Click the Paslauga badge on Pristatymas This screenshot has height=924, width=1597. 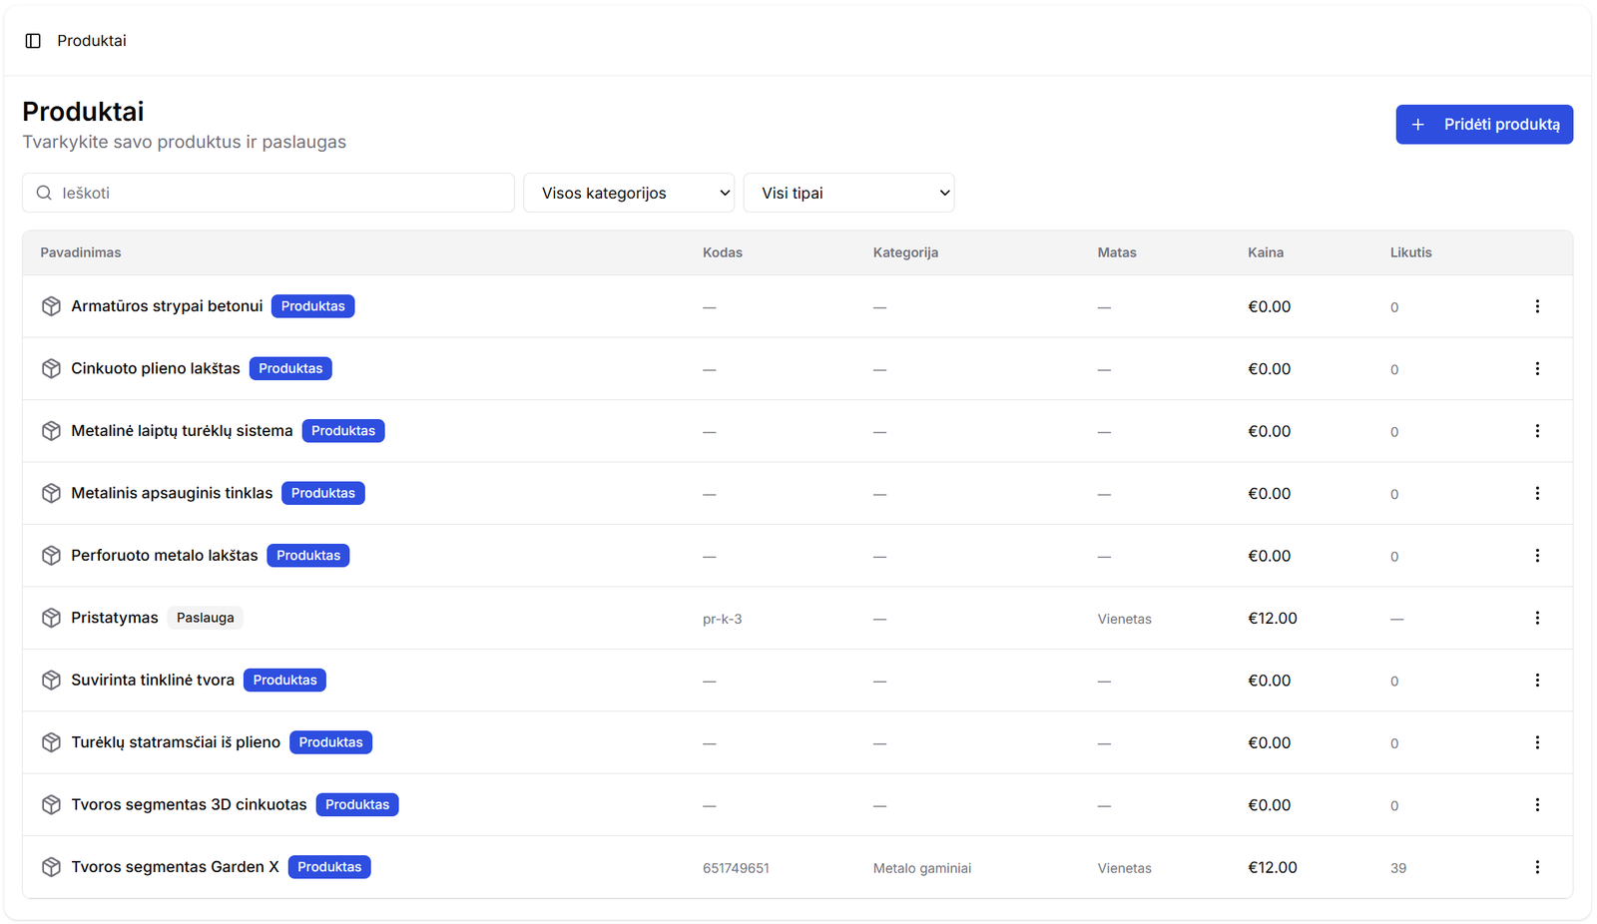(205, 618)
